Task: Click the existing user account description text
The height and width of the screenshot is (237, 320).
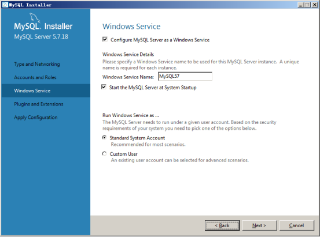Action: (x=180, y=160)
